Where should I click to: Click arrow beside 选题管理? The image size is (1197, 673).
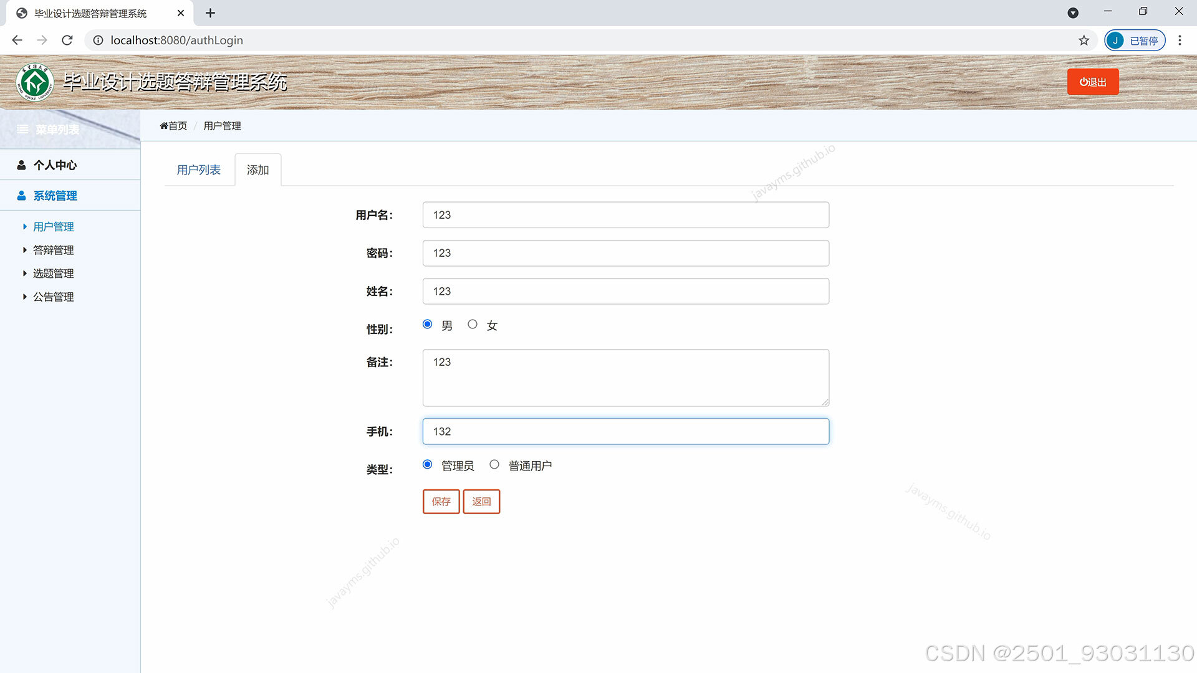tap(25, 274)
